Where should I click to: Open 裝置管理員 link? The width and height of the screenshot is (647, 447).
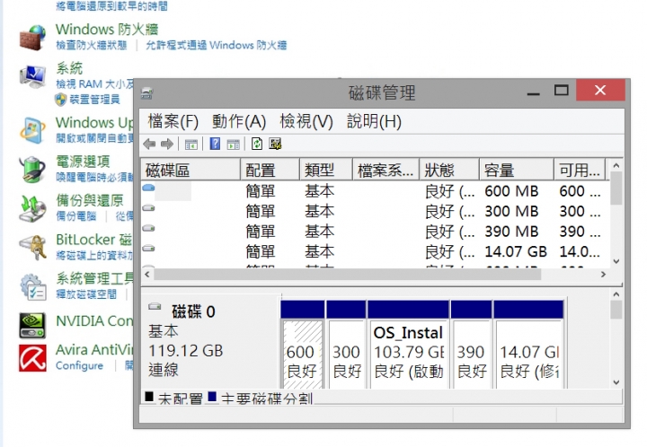pos(94,100)
